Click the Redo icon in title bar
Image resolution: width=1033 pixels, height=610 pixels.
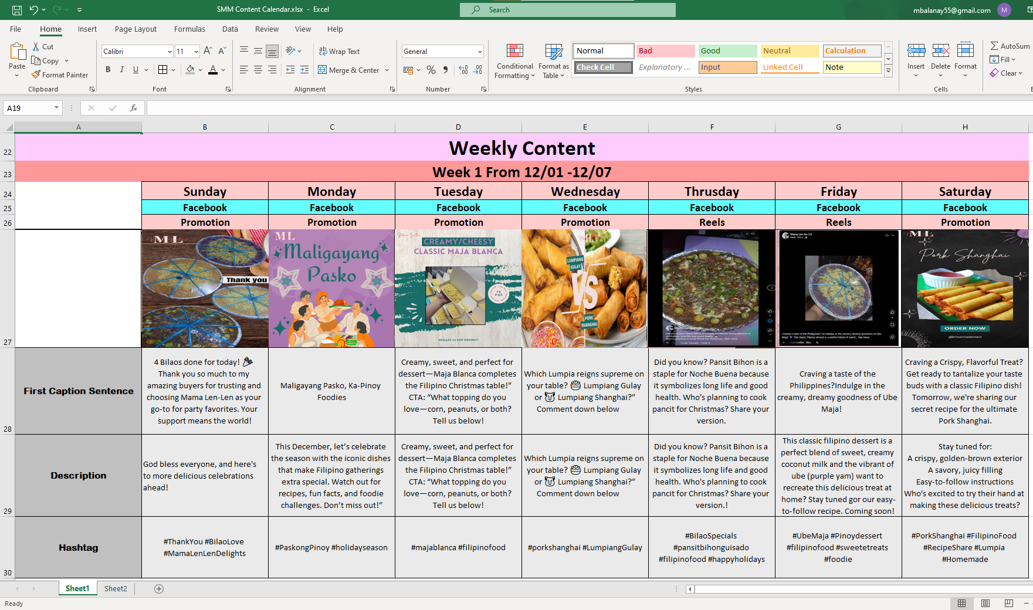[x=57, y=10]
